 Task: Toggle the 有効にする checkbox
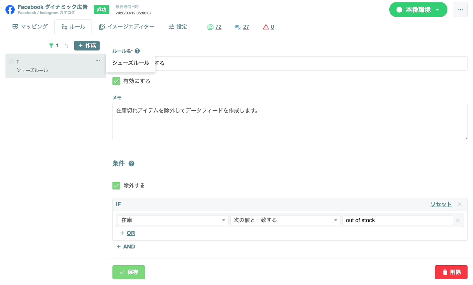tap(116, 81)
